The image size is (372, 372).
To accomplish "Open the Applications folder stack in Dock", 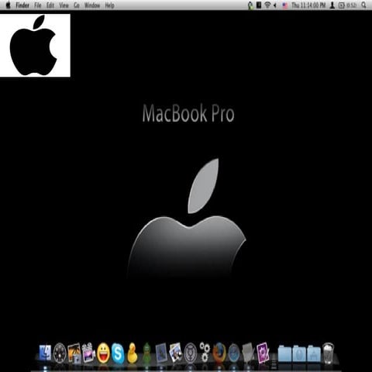I will (314, 353).
